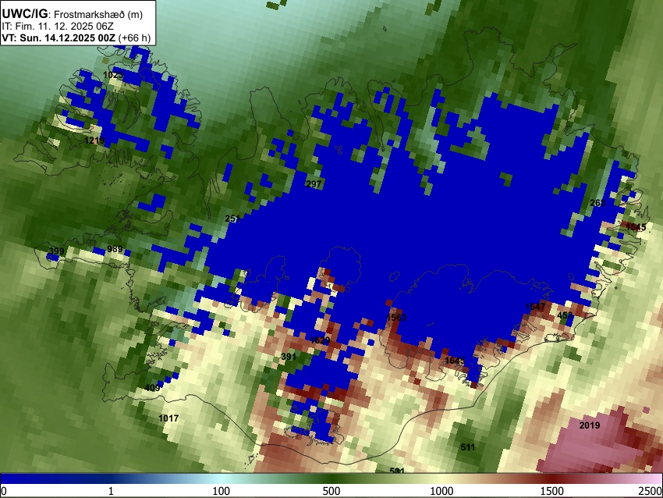The height and width of the screenshot is (498, 663).
Task: Pick the 1645 map value
Action: (455, 361)
